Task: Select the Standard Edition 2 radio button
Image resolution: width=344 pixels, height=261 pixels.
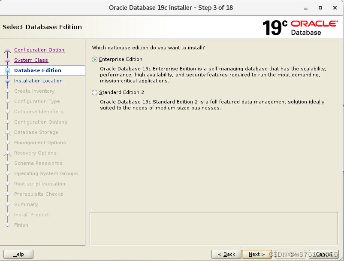Action: [x=94, y=92]
